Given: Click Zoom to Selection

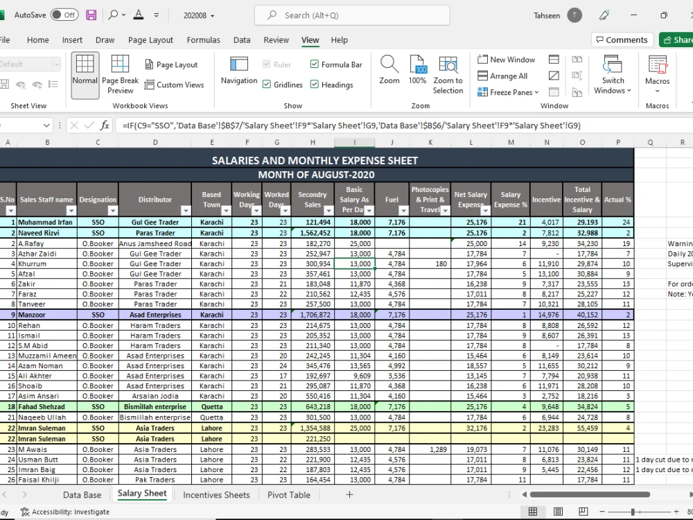Looking at the screenshot, I should point(448,75).
